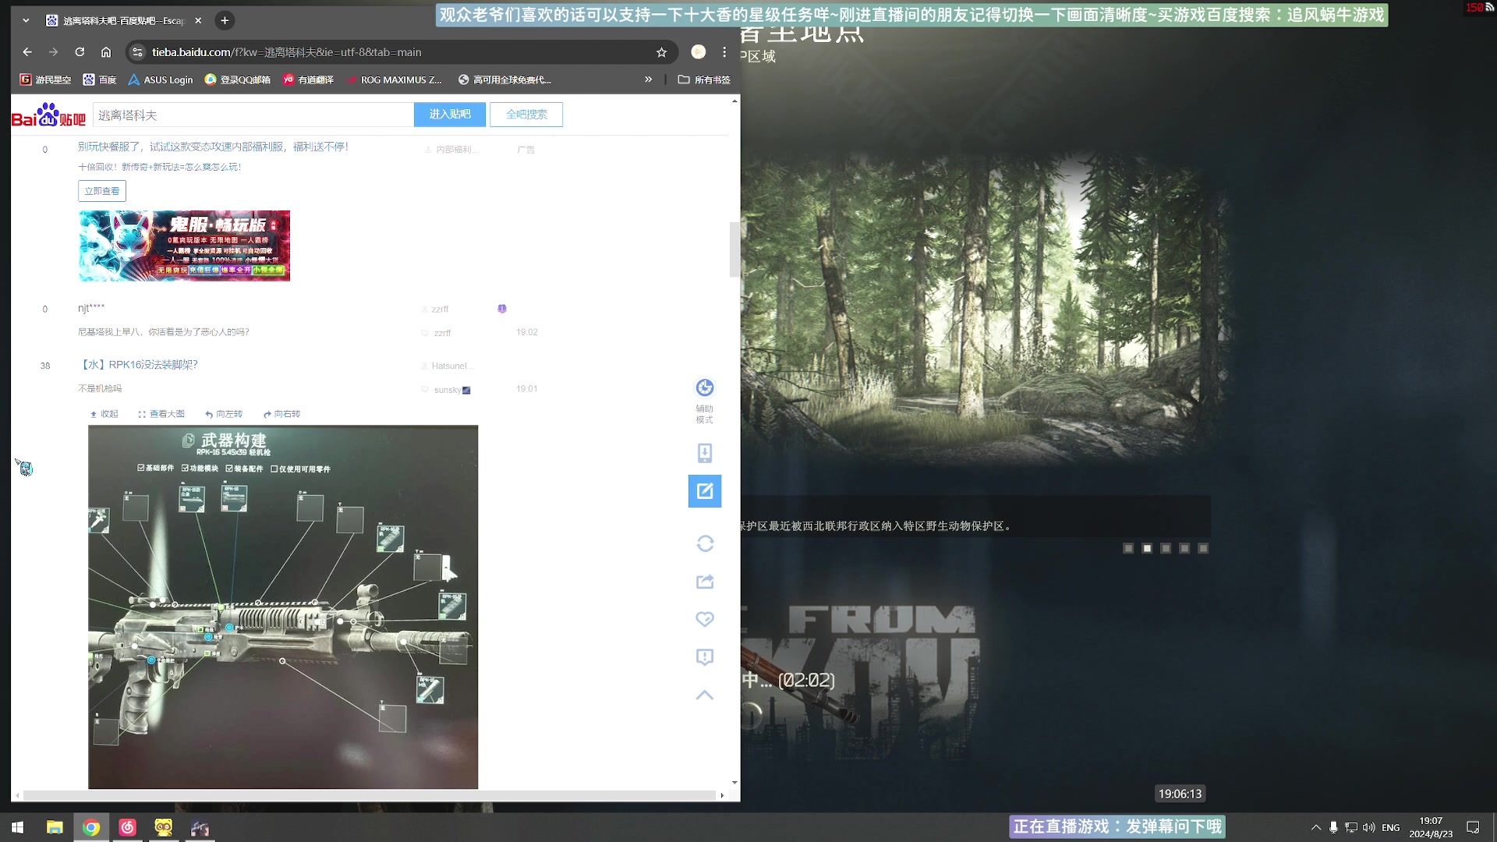Go forward in Chrome

click(53, 52)
